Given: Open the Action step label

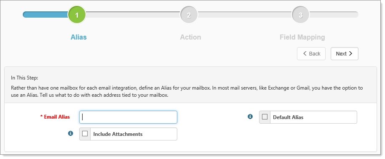Looking at the screenshot, I should [x=190, y=37].
